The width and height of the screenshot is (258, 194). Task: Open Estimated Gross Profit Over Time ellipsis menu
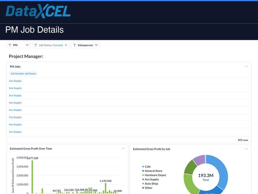(x=123, y=149)
